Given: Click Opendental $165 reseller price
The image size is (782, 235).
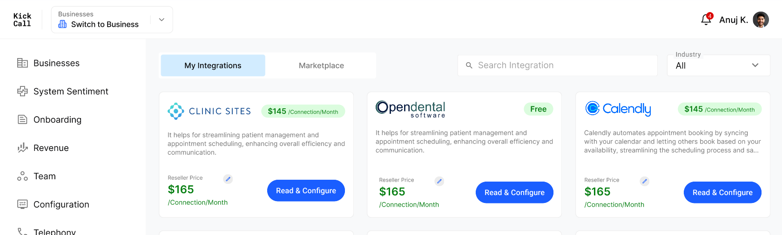Looking at the screenshot, I should [x=392, y=192].
